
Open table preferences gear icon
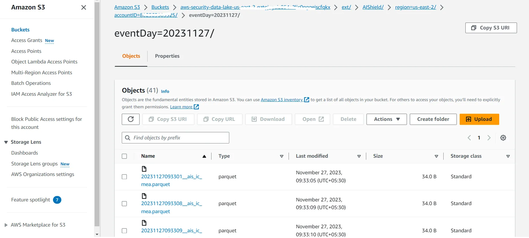(x=503, y=138)
